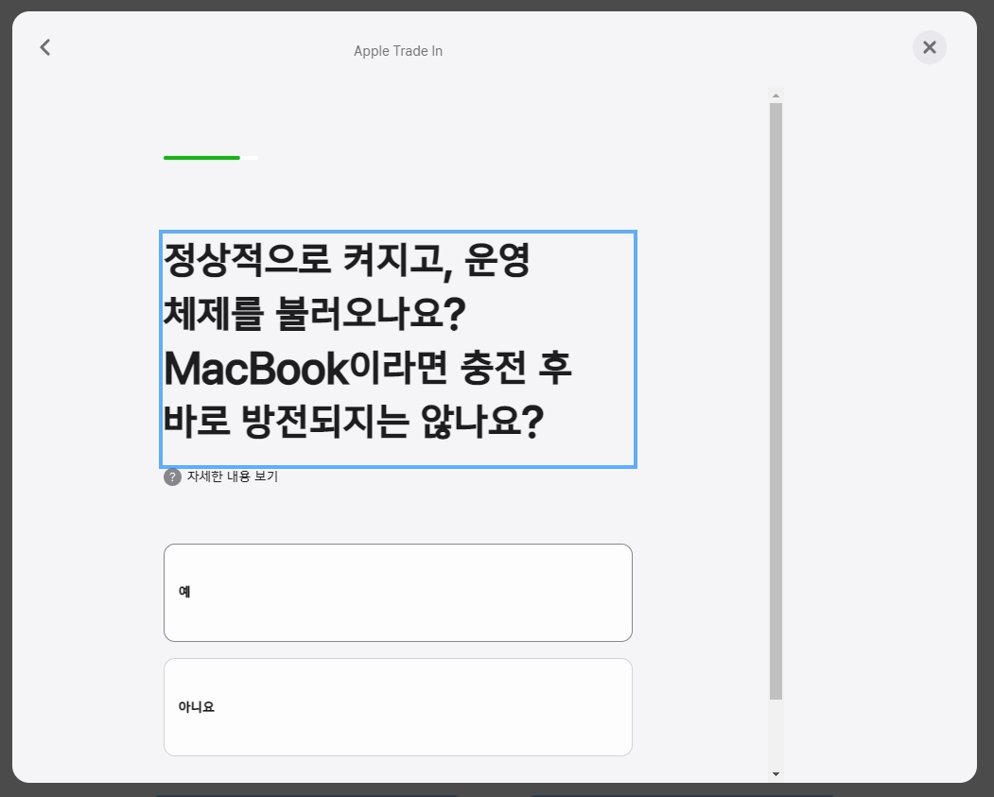Close the Apple Trade In dialog
Screen dimensions: 994x797
(930, 47)
